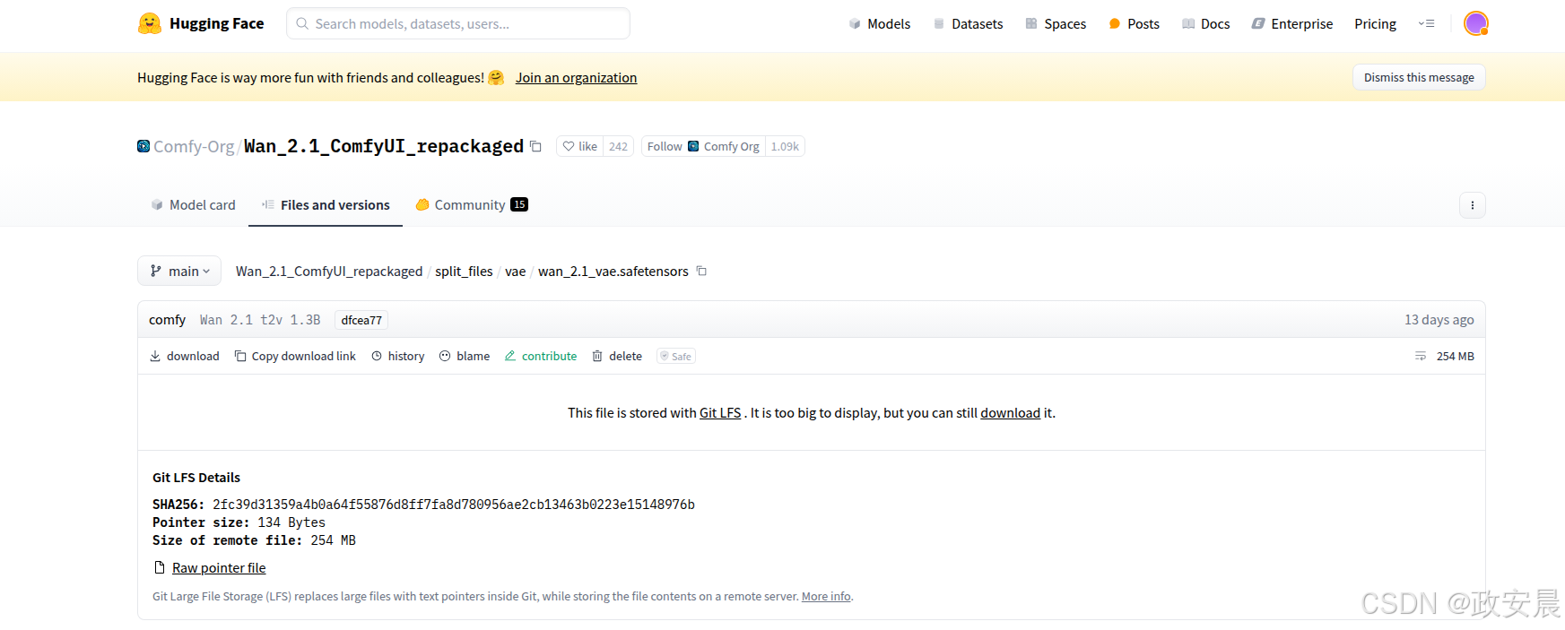Open More info link about LFS

pos(826,596)
